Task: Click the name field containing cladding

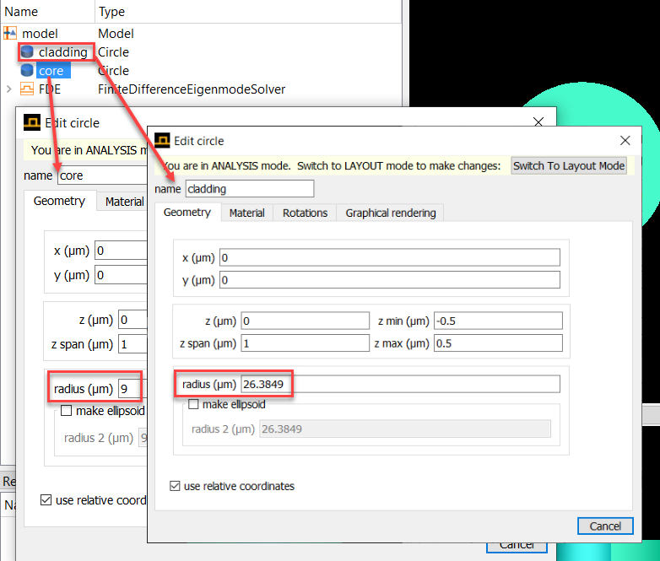Action: pos(250,189)
